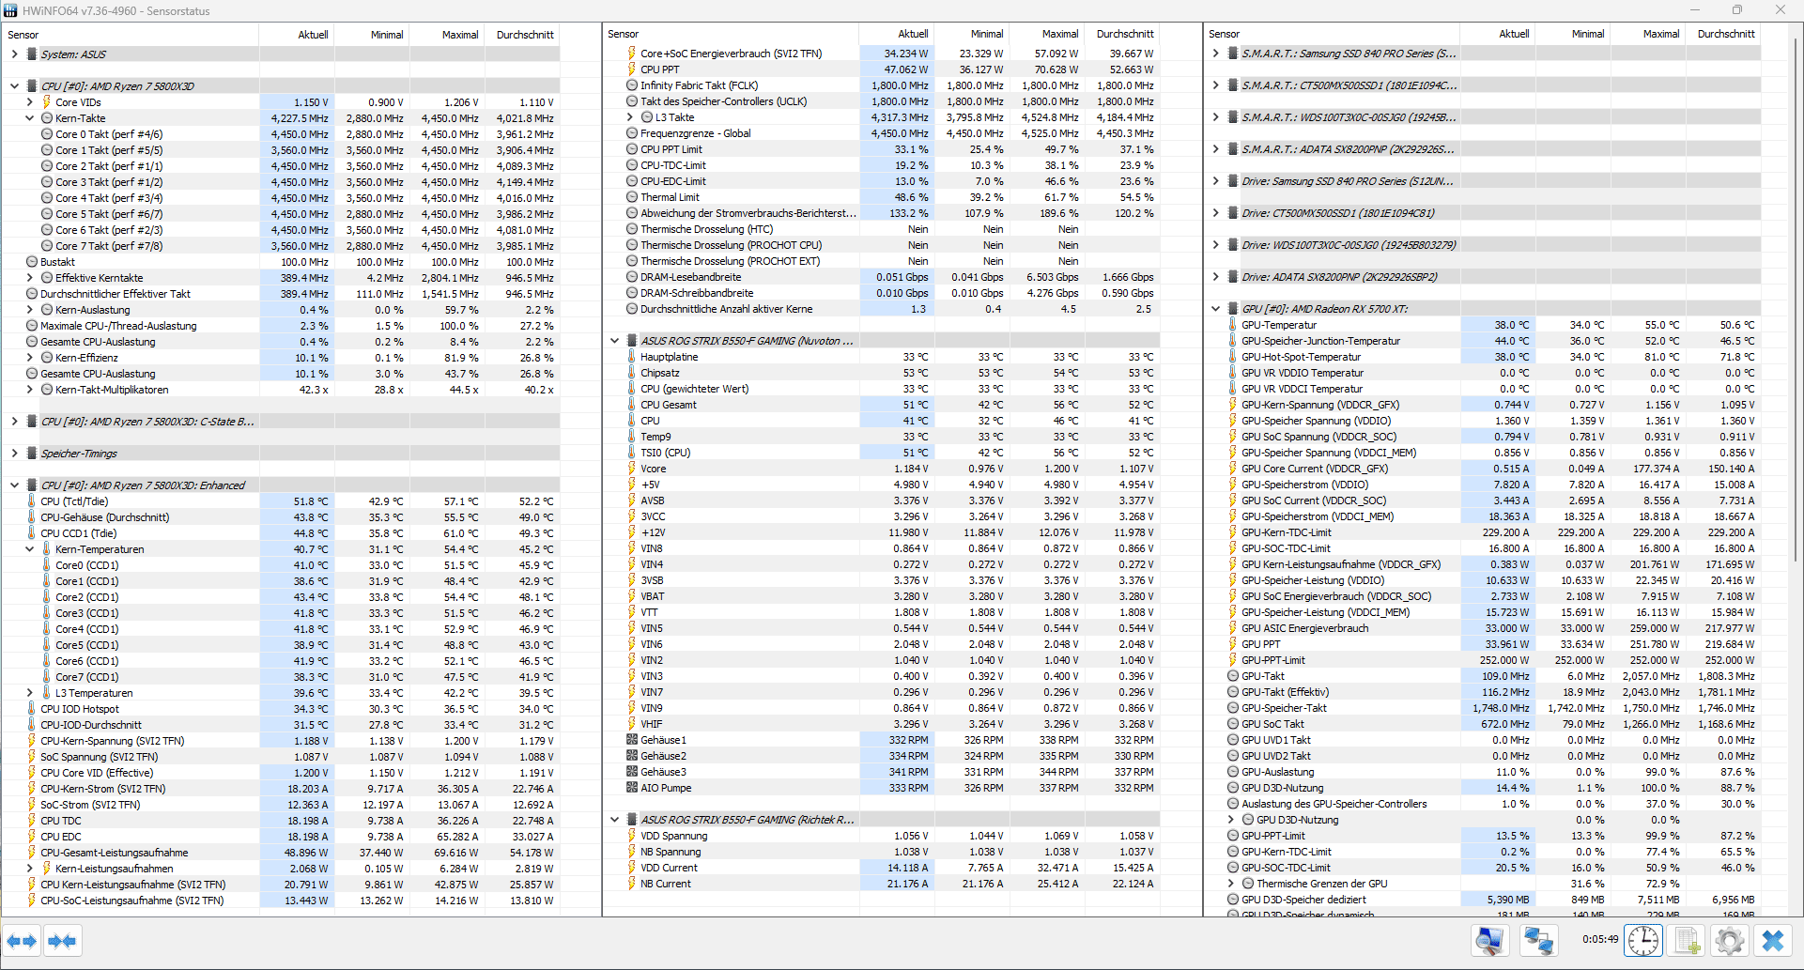The height and width of the screenshot is (970, 1804).
Task: Collapse the ASUS ROG STRIX B550-F GAMING (Nuvoton) group
Action: coord(615,341)
